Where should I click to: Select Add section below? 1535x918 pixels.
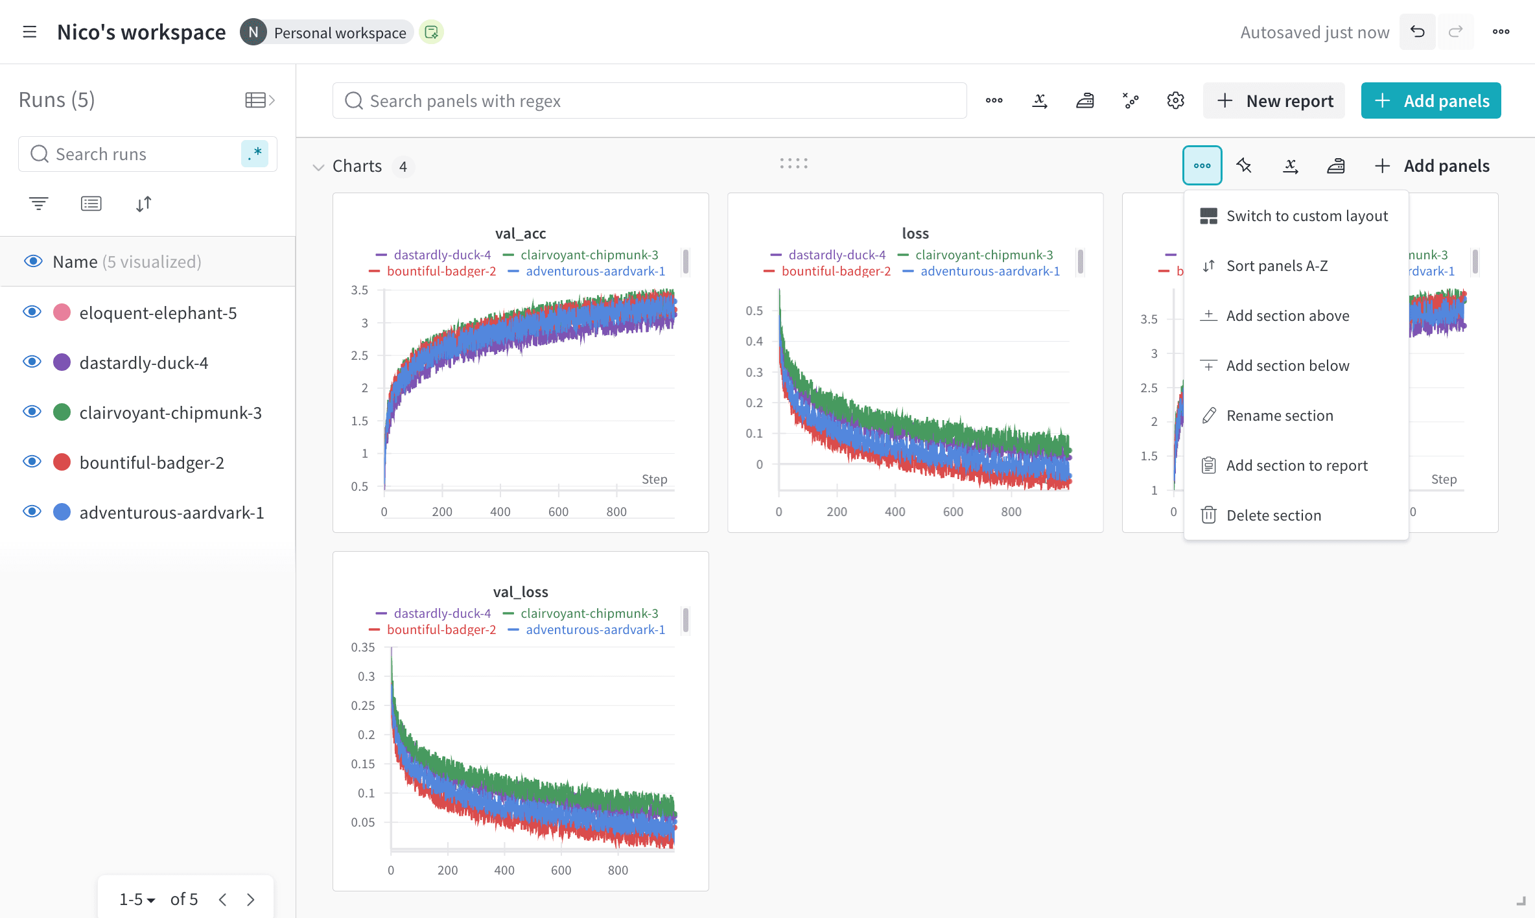1296,366
